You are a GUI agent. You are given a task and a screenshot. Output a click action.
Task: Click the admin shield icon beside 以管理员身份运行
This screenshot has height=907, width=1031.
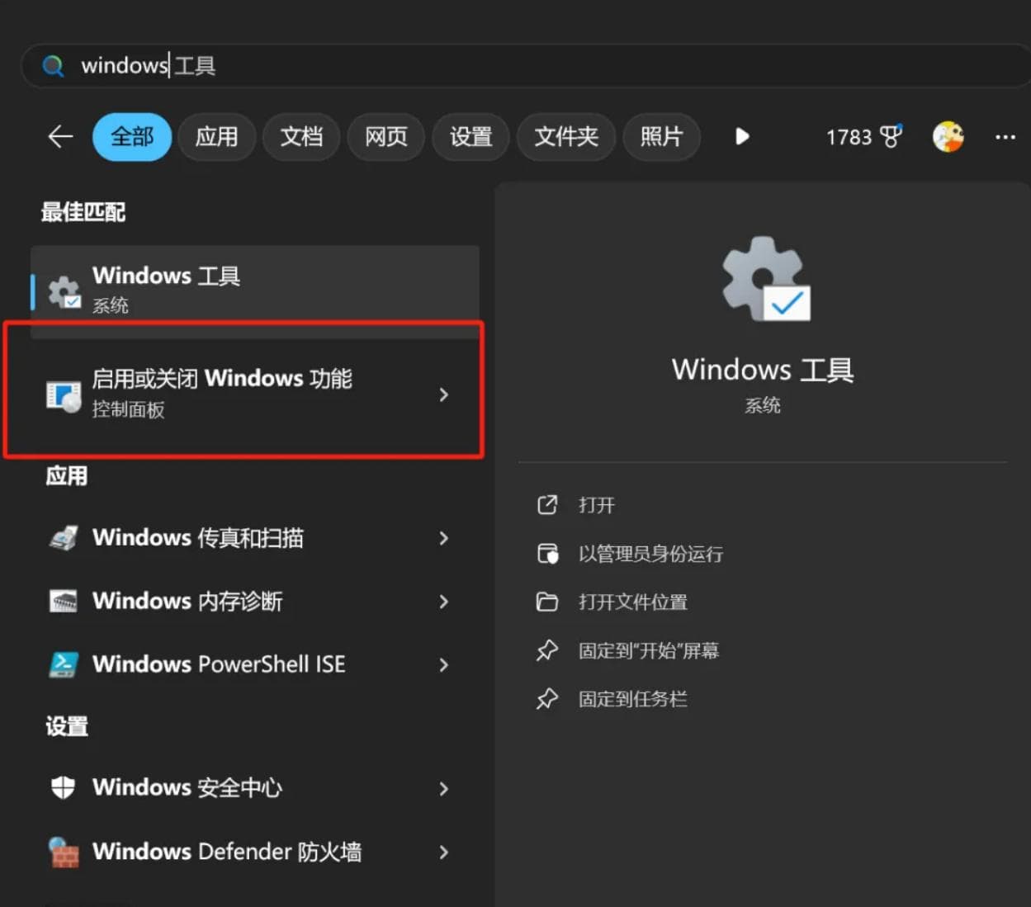[x=547, y=553]
